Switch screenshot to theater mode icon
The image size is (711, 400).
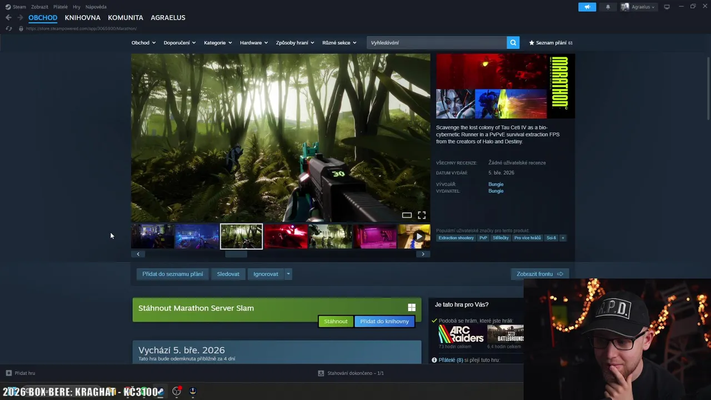point(407,215)
